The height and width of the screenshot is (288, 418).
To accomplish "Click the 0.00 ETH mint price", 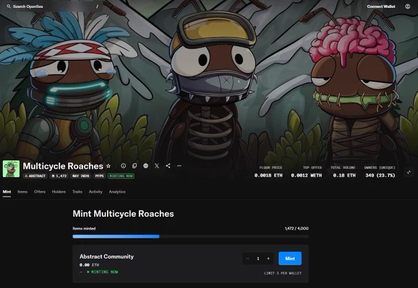I will click(x=89, y=265).
